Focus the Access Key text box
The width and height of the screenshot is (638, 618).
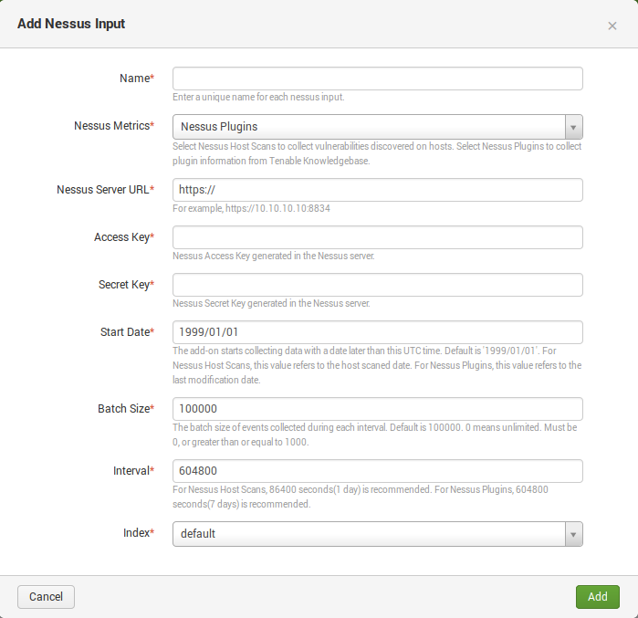378,237
